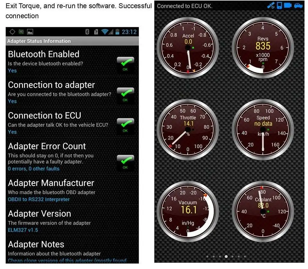Tap the Speed gauge showing no data
308x269 pixels.
tap(263, 128)
